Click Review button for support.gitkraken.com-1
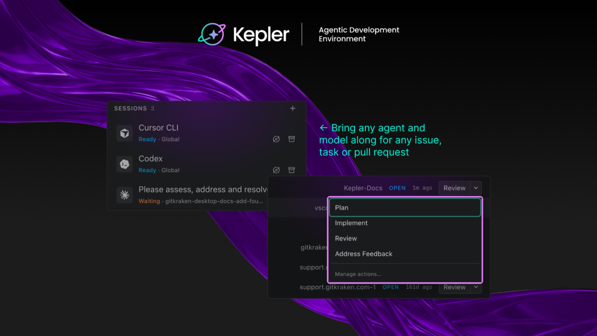 (455, 287)
